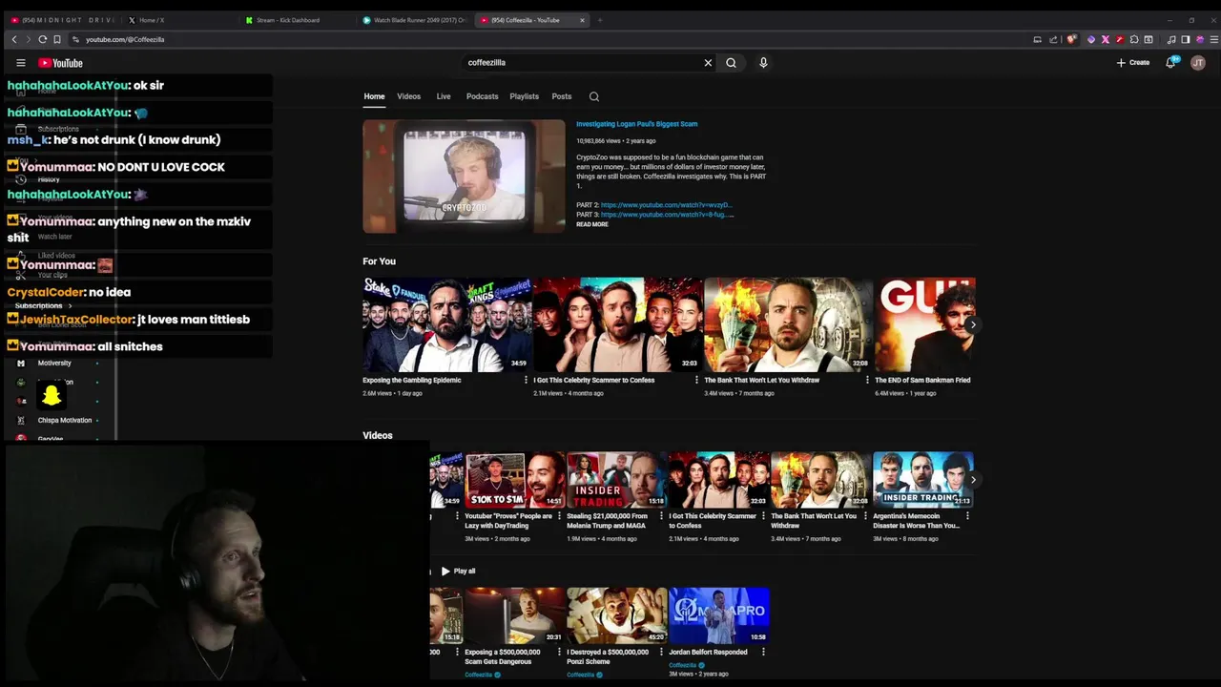Search within the channel using magnifier icon

pyautogui.click(x=594, y=96)
